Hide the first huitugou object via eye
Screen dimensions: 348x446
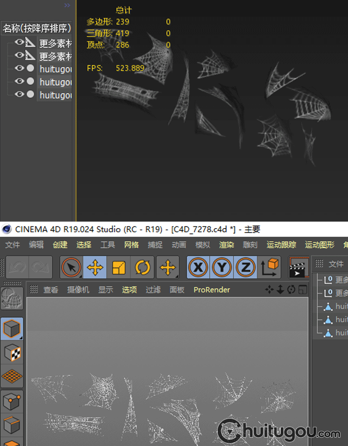pyautogui.click(x=19, y=68)
